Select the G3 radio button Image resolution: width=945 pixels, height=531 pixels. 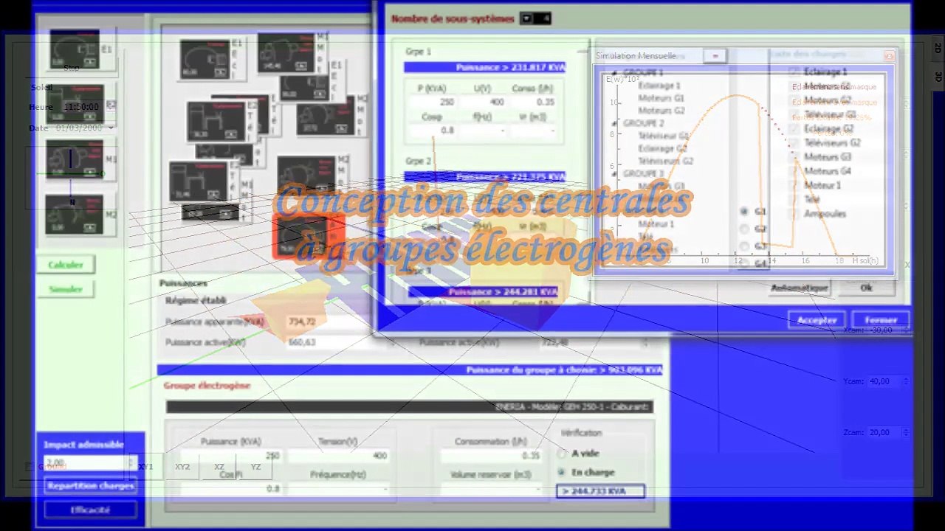pyautogui.click(x=743, y=246)
